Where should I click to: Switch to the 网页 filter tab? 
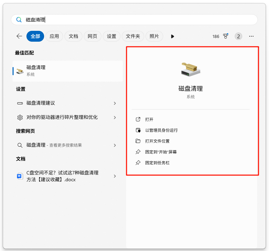(x=93, y=36)
